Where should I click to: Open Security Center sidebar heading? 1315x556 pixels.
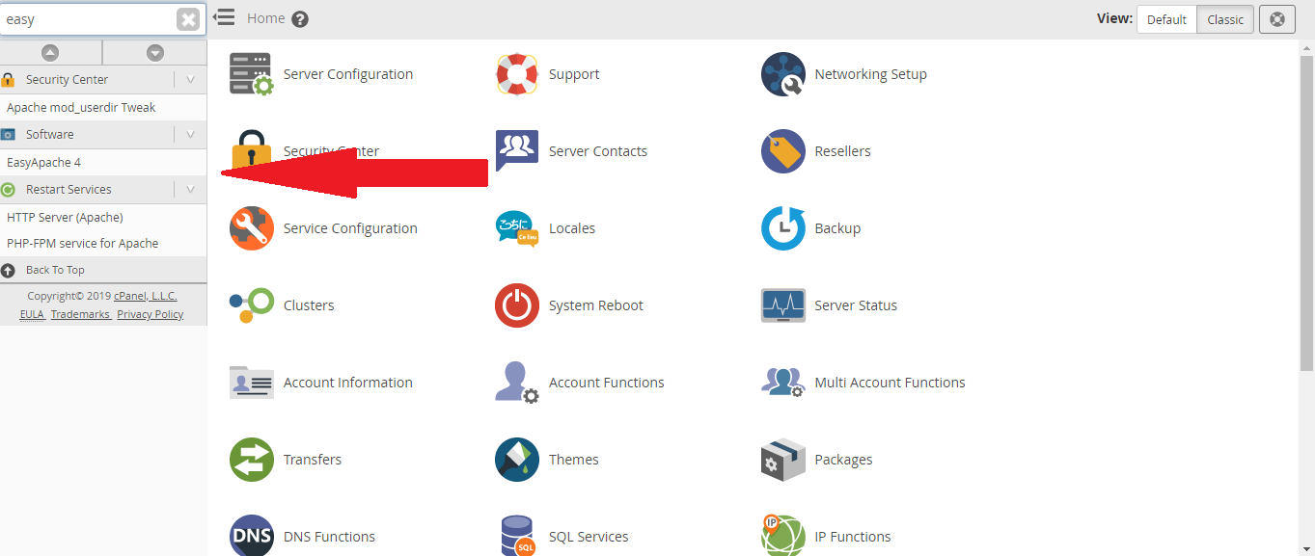coord(67,80)
